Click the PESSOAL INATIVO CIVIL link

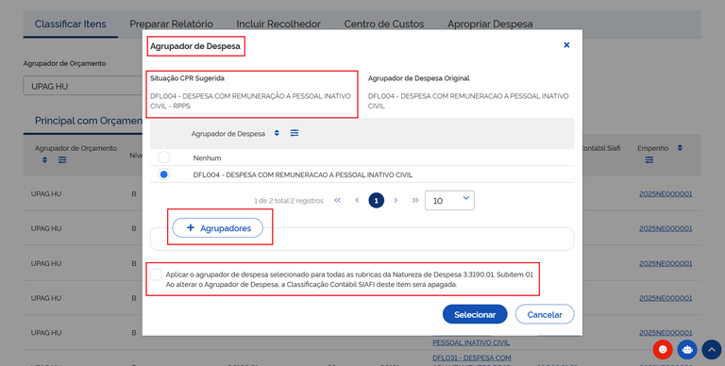(471, 342)
